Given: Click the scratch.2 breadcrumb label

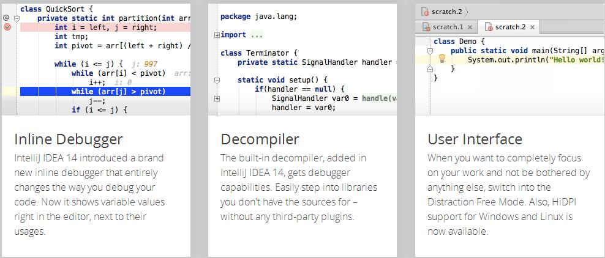Looking at the screenshot, I should point(447,12).
